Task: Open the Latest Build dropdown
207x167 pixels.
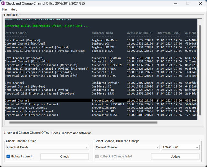Action: point(180,147)
